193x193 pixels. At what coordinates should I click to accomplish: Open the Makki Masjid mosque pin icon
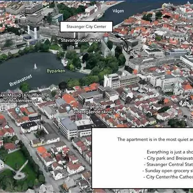coord(18,110)
